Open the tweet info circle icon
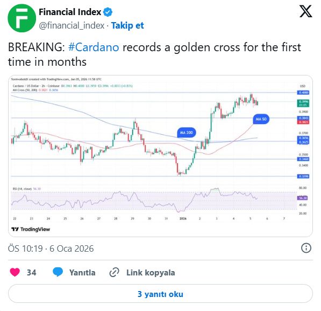This screenshot has height=311, width=321. tap(306, 248)
